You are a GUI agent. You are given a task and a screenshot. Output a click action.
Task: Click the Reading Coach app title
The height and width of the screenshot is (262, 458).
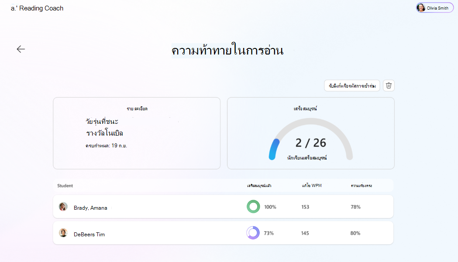coord(37,8)
